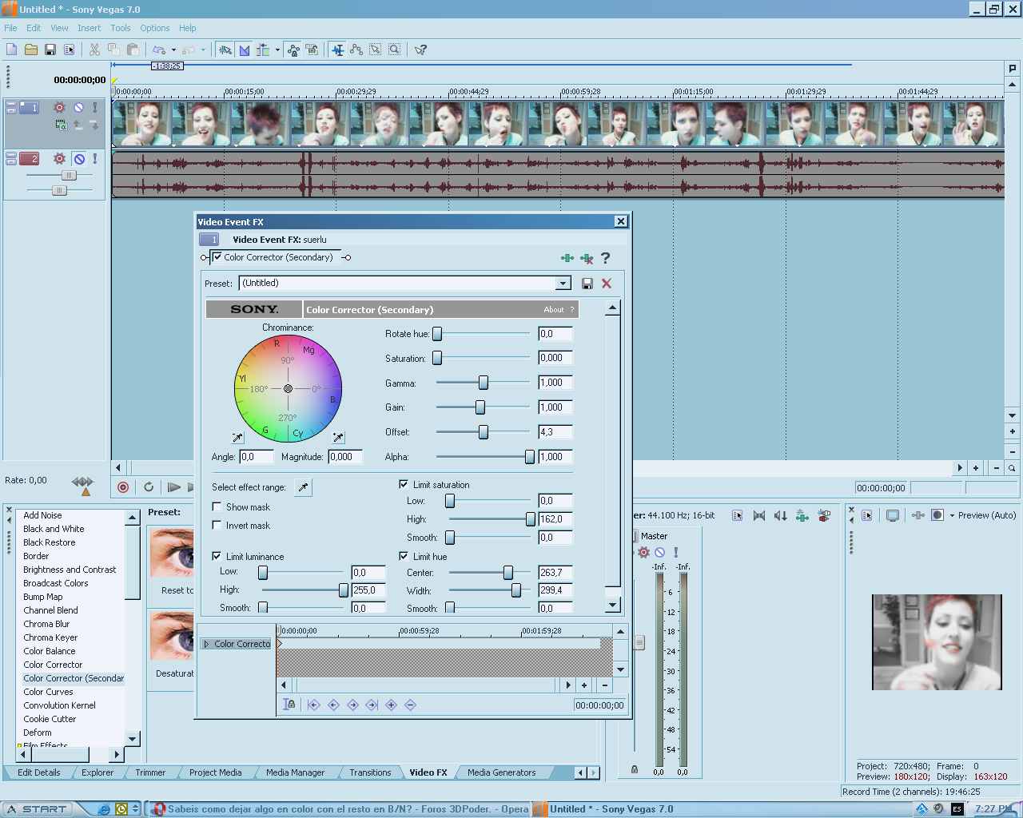Click the Offset value field showing 4,3
Screen dimensions: 1023x818
[x=555, y=432]
